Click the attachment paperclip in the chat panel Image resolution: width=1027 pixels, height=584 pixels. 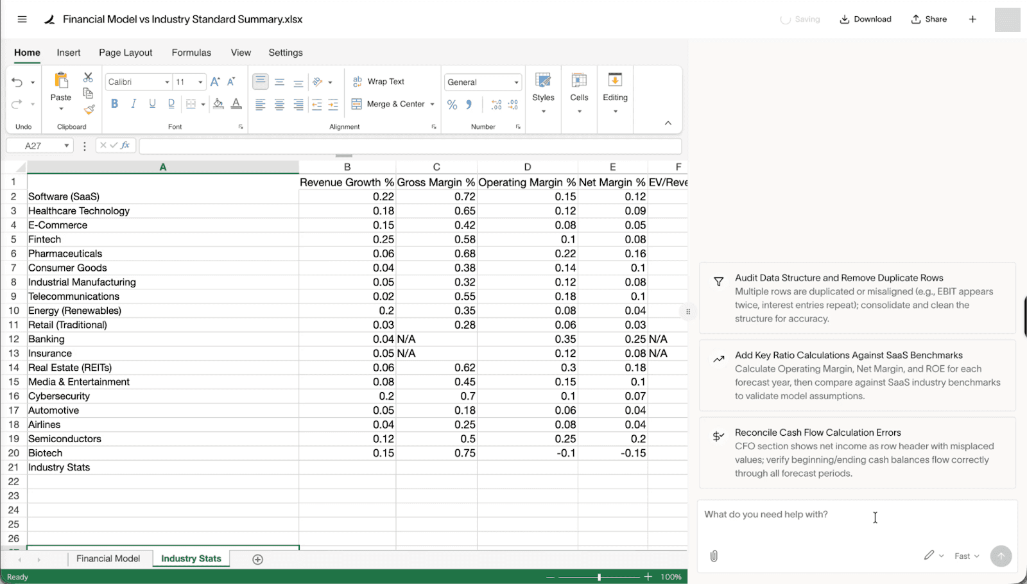pyautogui.click(x=714, y=556)
